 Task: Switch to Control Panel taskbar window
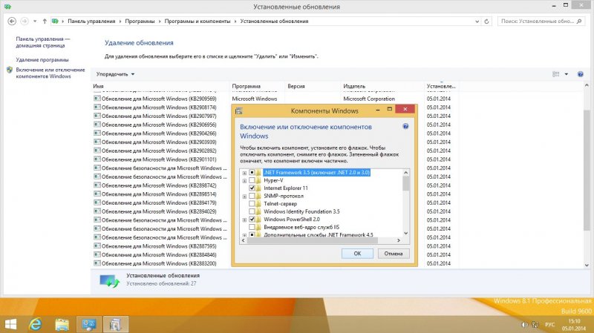pyautogui.click(x=88, y=324)
